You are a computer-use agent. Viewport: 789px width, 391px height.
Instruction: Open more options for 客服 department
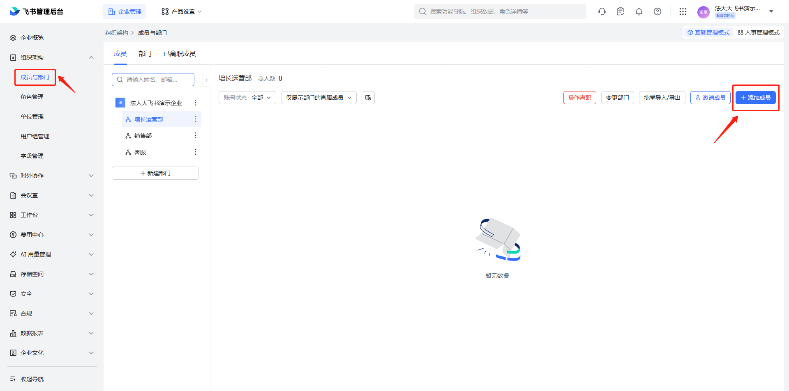click(x=196, y=152)
